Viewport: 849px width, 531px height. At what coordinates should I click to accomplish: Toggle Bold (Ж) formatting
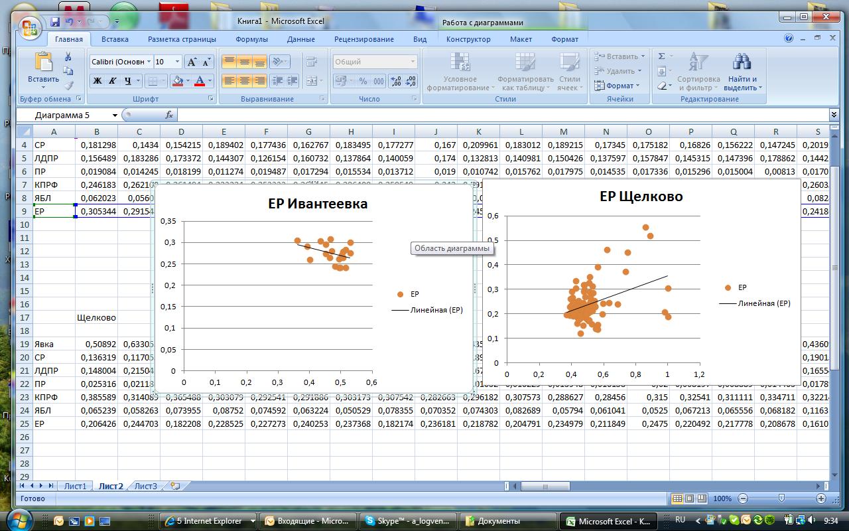coord(98,81)
